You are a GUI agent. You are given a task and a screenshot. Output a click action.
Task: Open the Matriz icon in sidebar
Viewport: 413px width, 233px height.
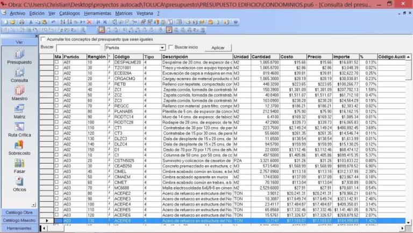point(19,108)
